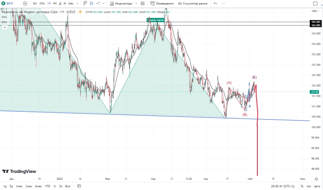
Task: Click the add symbol plus icon
Action: [25, 3]
